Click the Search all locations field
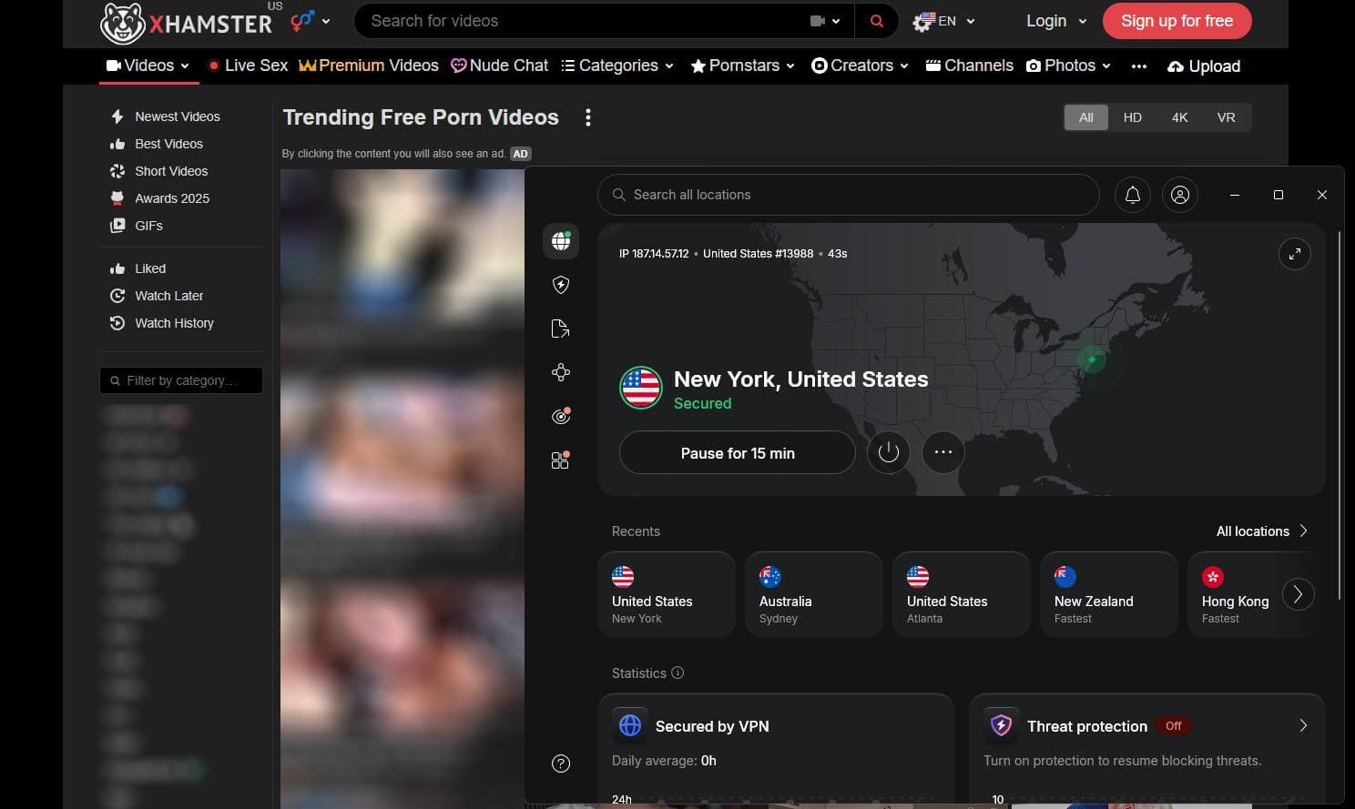Viewport: 1355px width, 809px height. pos(848,195)
